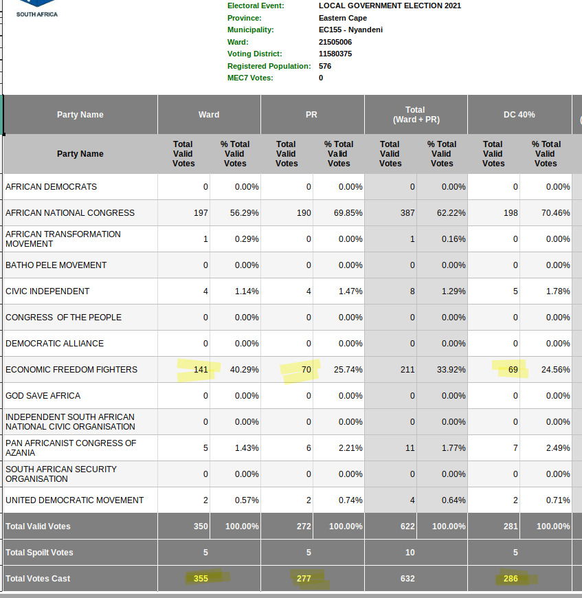582x598 pixels.
Task: Click highlighted EFF ward votes 141
Action: tap(201, 370)
